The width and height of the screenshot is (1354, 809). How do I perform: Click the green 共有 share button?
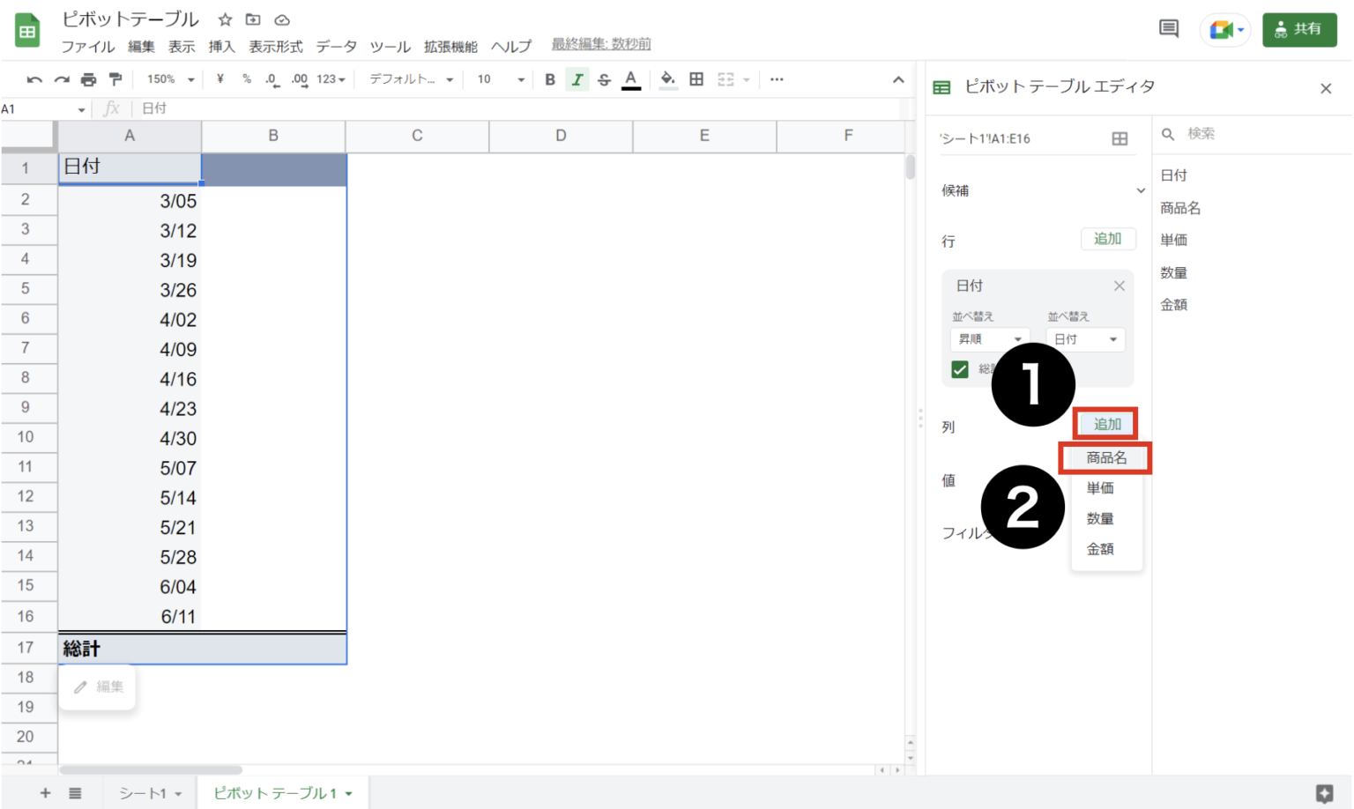1298,29
